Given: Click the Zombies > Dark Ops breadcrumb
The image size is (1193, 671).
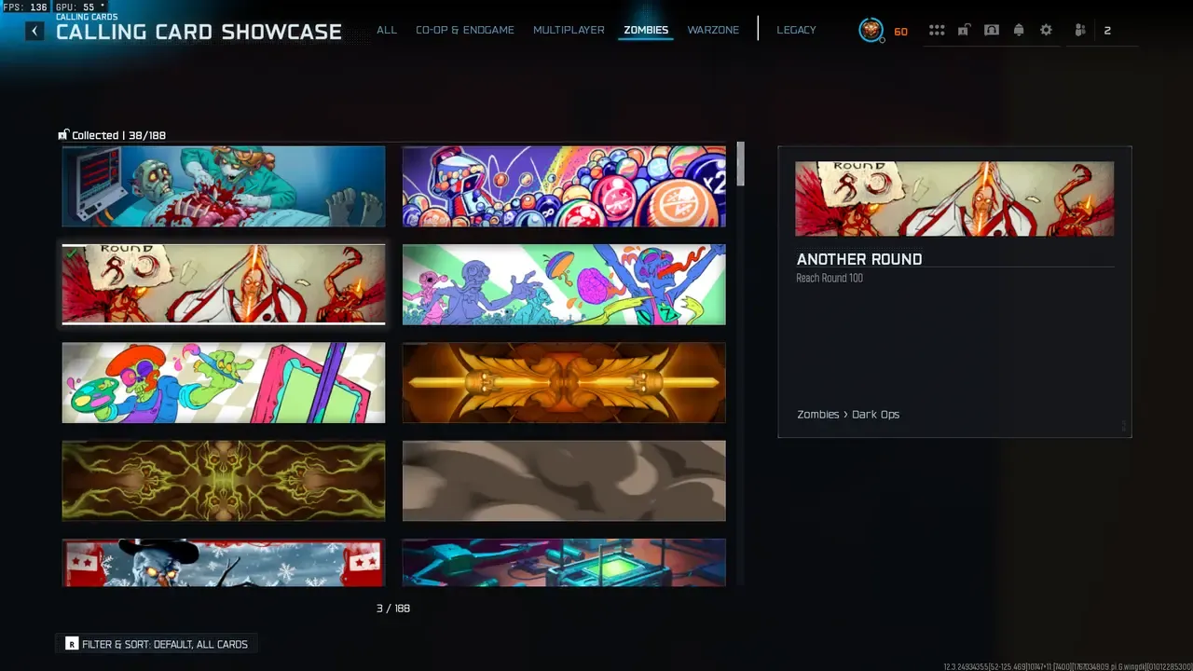Looking at the screenshot, I should 848,415.
